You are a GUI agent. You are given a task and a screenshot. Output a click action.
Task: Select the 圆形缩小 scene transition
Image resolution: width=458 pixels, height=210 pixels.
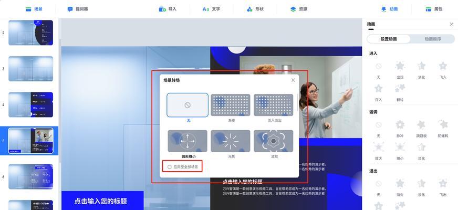[188, 141]
